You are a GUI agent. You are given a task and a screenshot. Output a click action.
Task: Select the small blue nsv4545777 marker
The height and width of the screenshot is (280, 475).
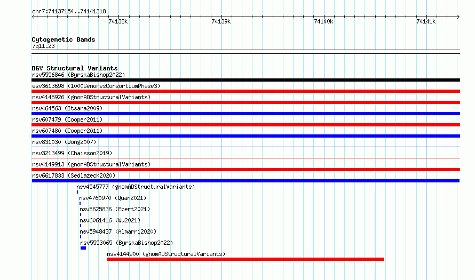[x=77, y=192]
